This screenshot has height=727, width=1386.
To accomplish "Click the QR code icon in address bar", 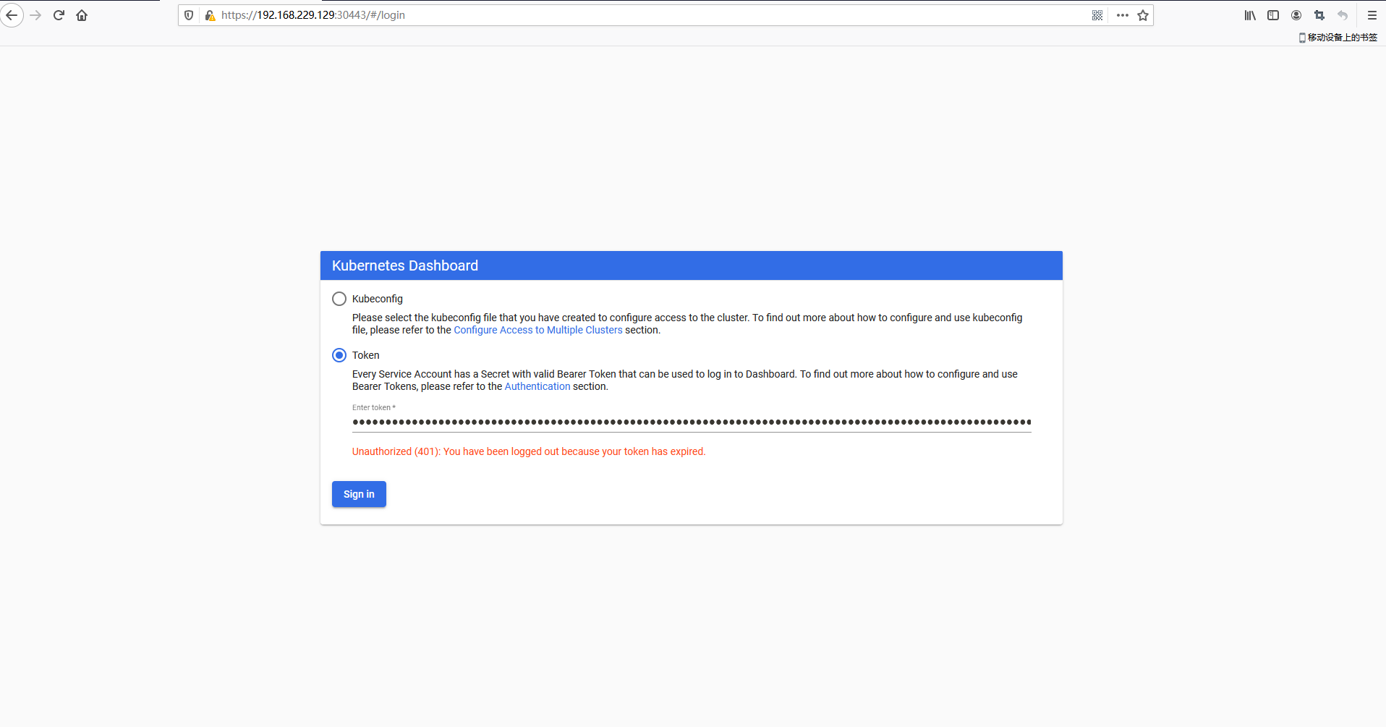I will [1097, 15].
